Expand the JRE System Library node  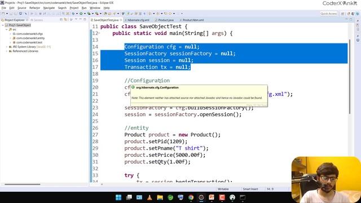point(7,47)
